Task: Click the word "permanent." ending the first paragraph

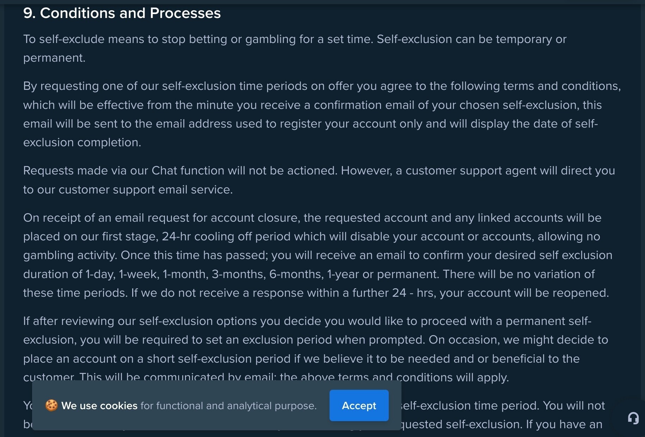Action: [x=54, y=58]
